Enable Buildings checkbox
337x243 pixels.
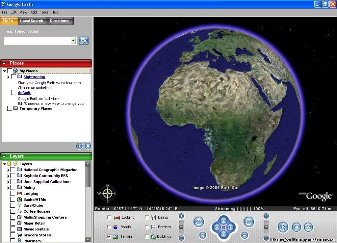pyautogui.click(x=147, y=236)
